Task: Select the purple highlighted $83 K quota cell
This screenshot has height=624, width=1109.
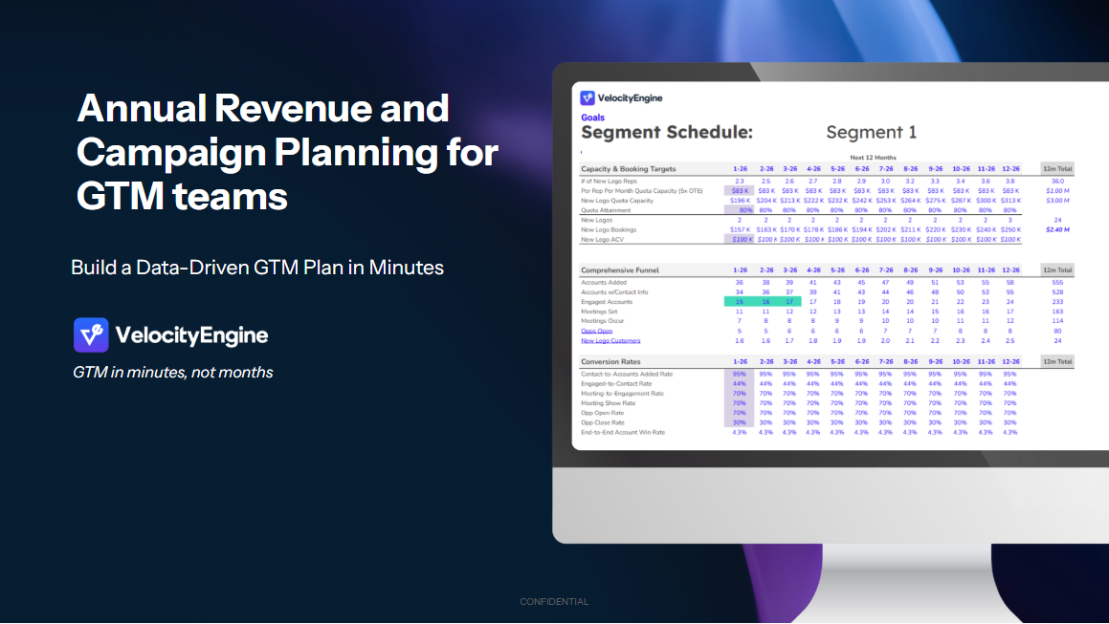Action: (x=739, y=190)
